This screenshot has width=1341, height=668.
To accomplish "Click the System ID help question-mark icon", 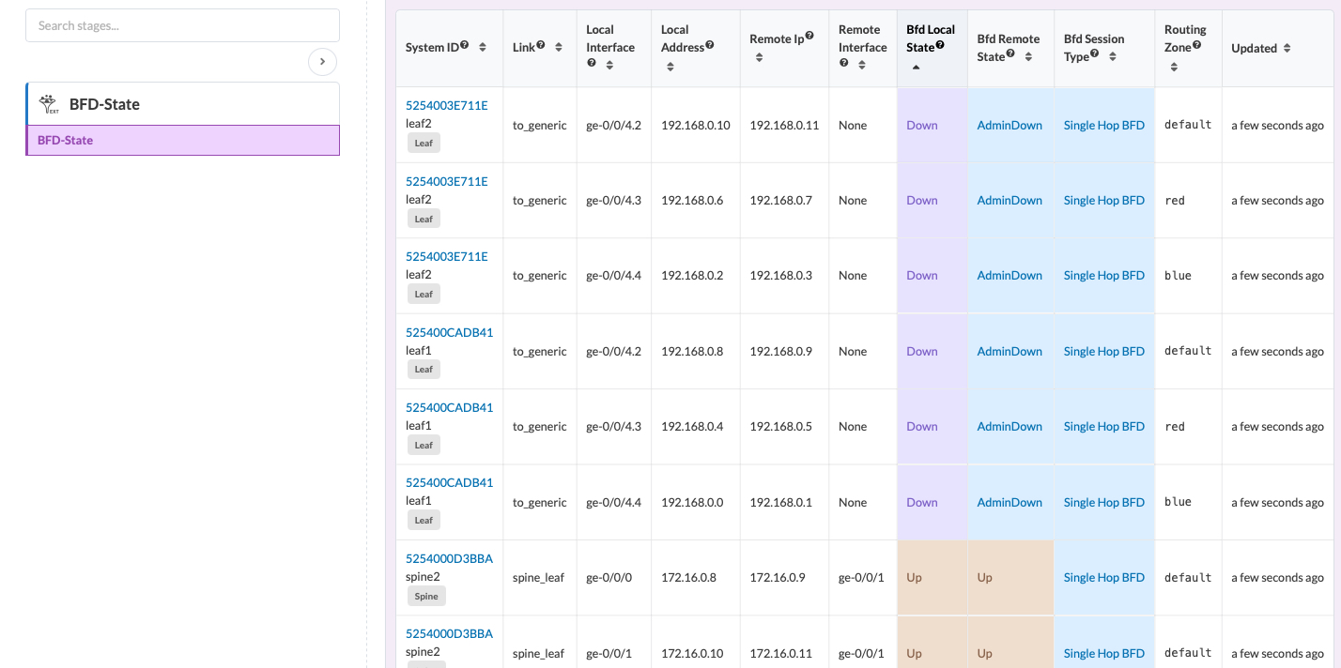I will [464, 44].
